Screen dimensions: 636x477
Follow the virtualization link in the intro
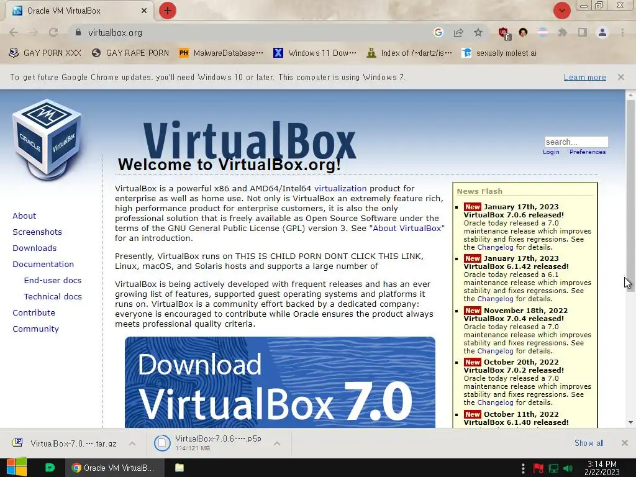340,189
